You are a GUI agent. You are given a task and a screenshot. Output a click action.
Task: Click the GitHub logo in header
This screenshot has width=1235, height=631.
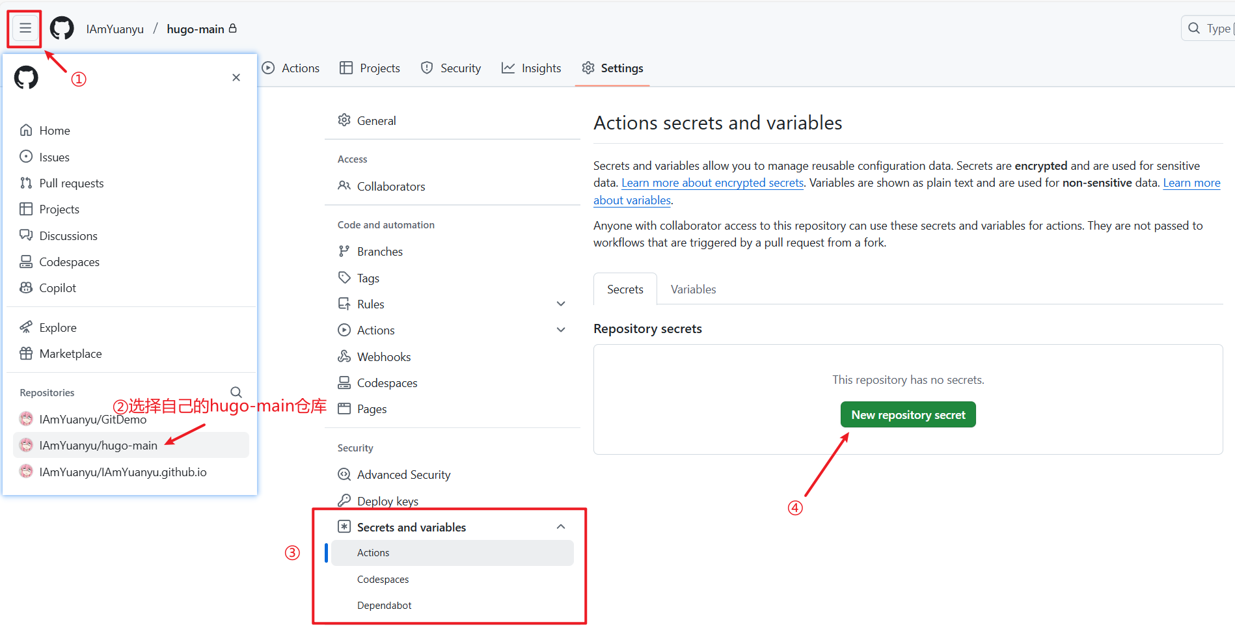point(62,29)
